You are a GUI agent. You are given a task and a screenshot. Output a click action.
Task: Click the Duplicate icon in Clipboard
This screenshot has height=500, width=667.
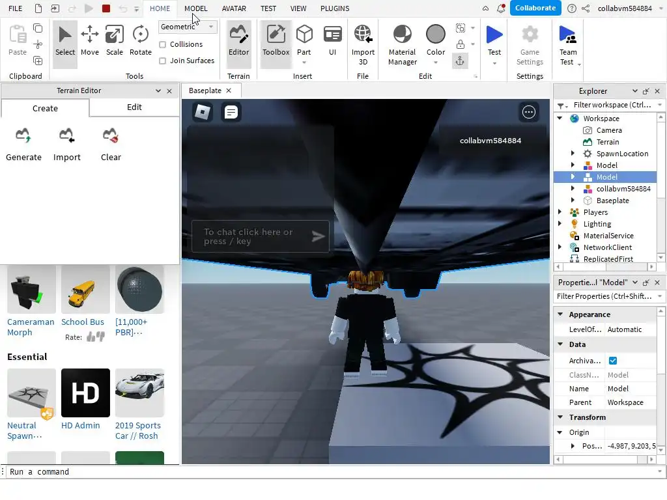[38, 61]
